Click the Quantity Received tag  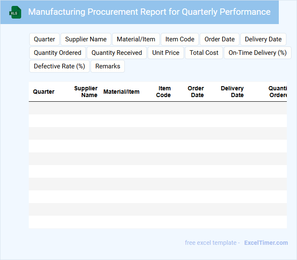point(117,53)
